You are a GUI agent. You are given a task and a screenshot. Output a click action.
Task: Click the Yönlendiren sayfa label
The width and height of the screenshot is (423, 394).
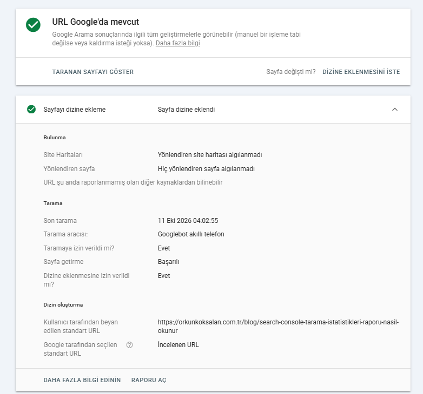(x=69, y=169)
